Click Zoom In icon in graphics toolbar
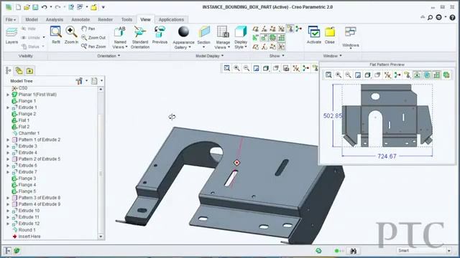The width and height of the screenshot is (460, 258). point(236,68)
